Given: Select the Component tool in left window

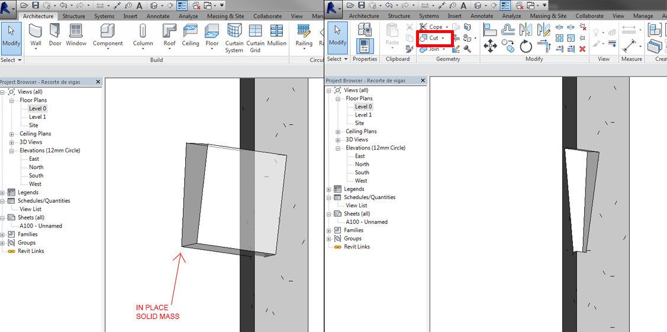Looking at the screenshot, I should pos(108,35).
